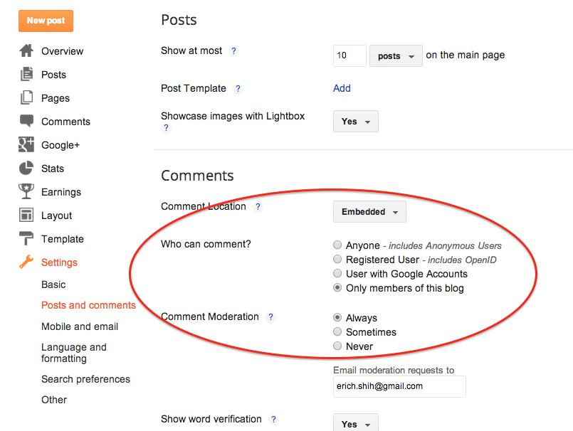Open Mobile and email settings
Screen dimensions: 573x431
point(80,326)
